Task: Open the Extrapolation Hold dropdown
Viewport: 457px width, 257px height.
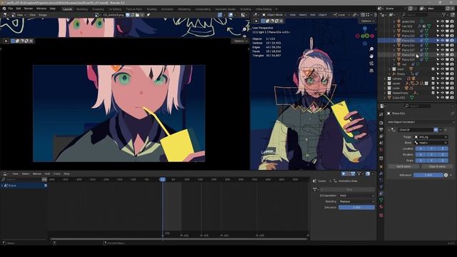Action: coord(356,196)
